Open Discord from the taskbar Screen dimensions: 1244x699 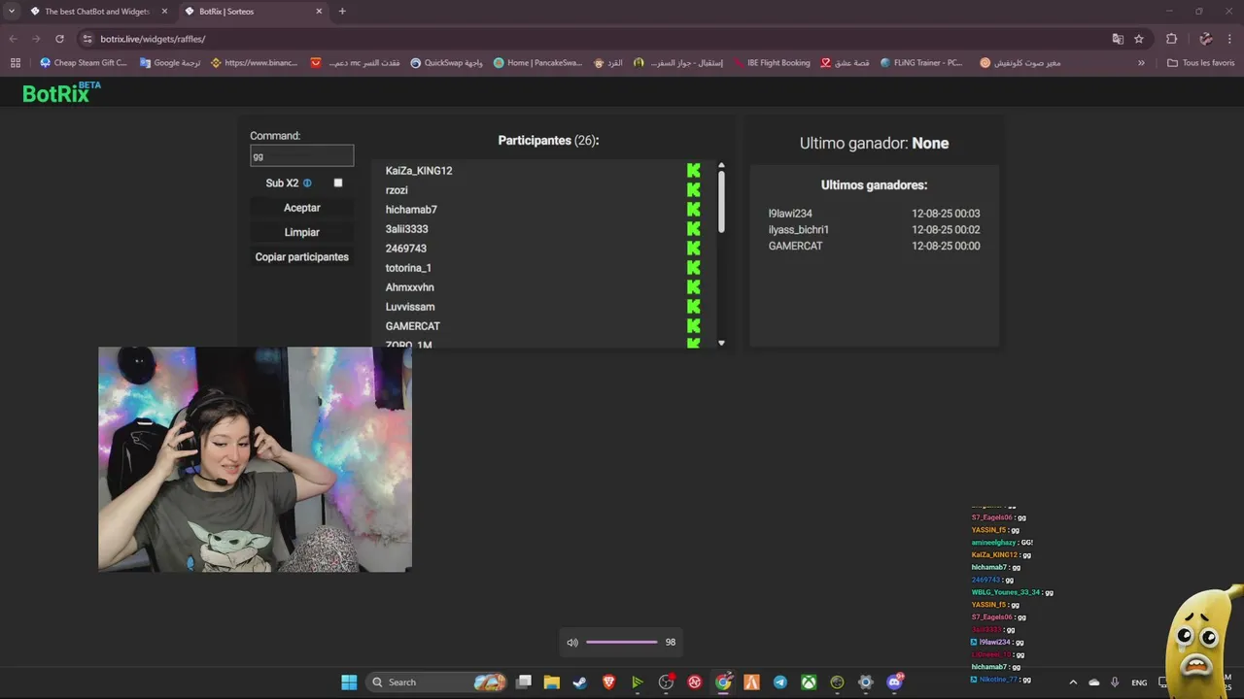coord(894,682)
